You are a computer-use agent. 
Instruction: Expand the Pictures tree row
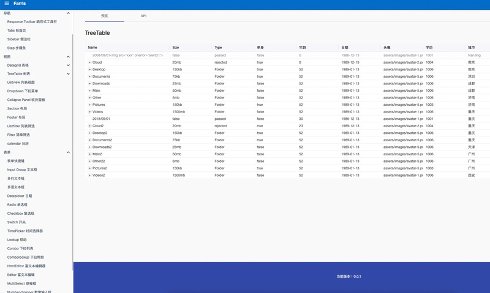point(89,105)
